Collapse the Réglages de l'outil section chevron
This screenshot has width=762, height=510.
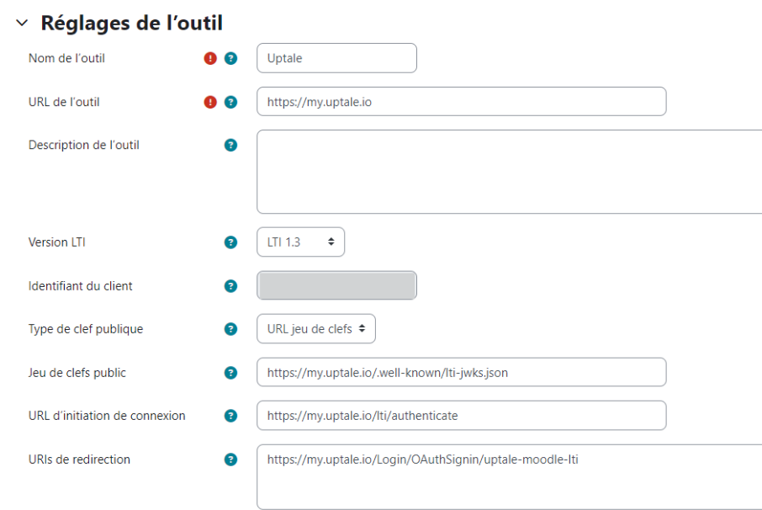pyautogui.click(x=22, y=23)
